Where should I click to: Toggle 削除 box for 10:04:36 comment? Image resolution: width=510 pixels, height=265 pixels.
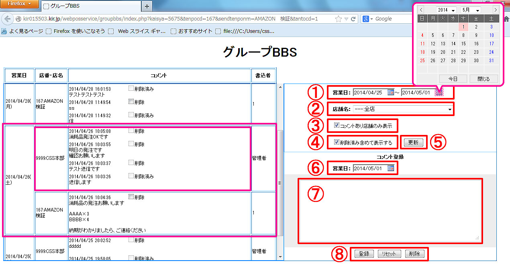(131, 197)
